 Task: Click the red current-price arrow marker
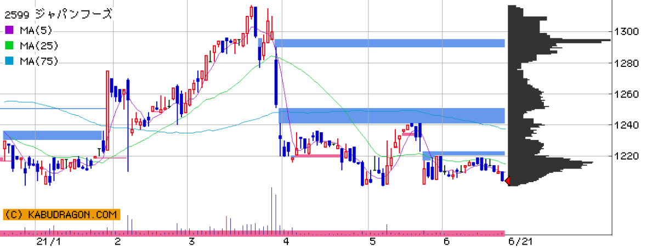click(508, 181)
